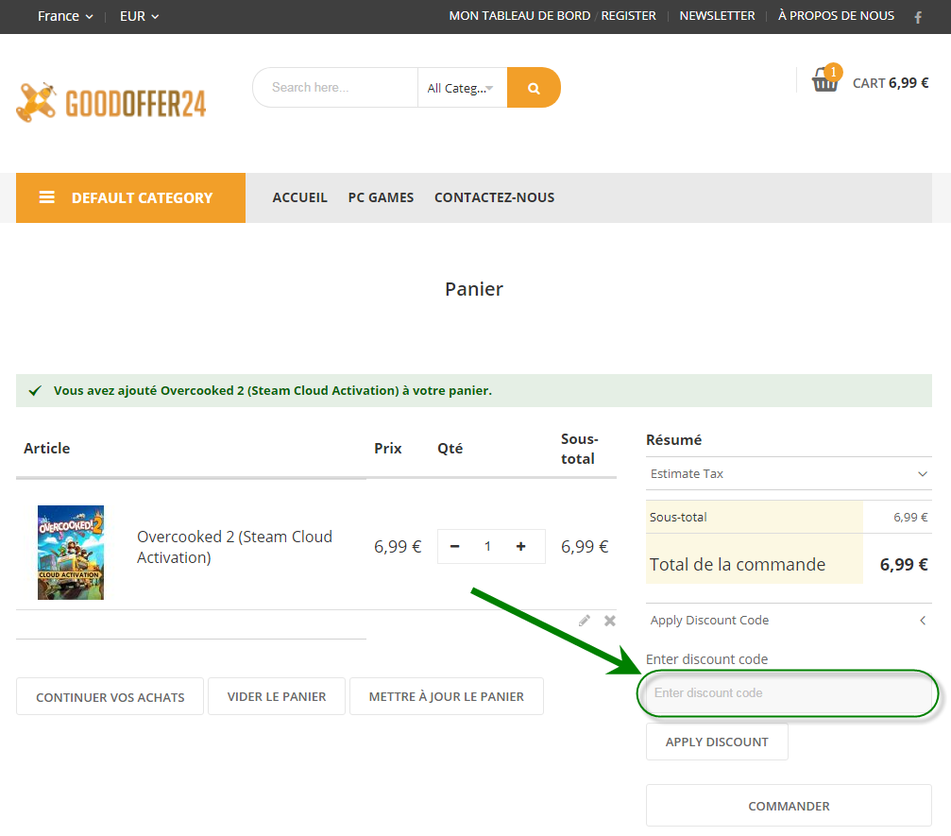
Task: Open the EUR currency dropdown
Action: (x=139, y=16)
